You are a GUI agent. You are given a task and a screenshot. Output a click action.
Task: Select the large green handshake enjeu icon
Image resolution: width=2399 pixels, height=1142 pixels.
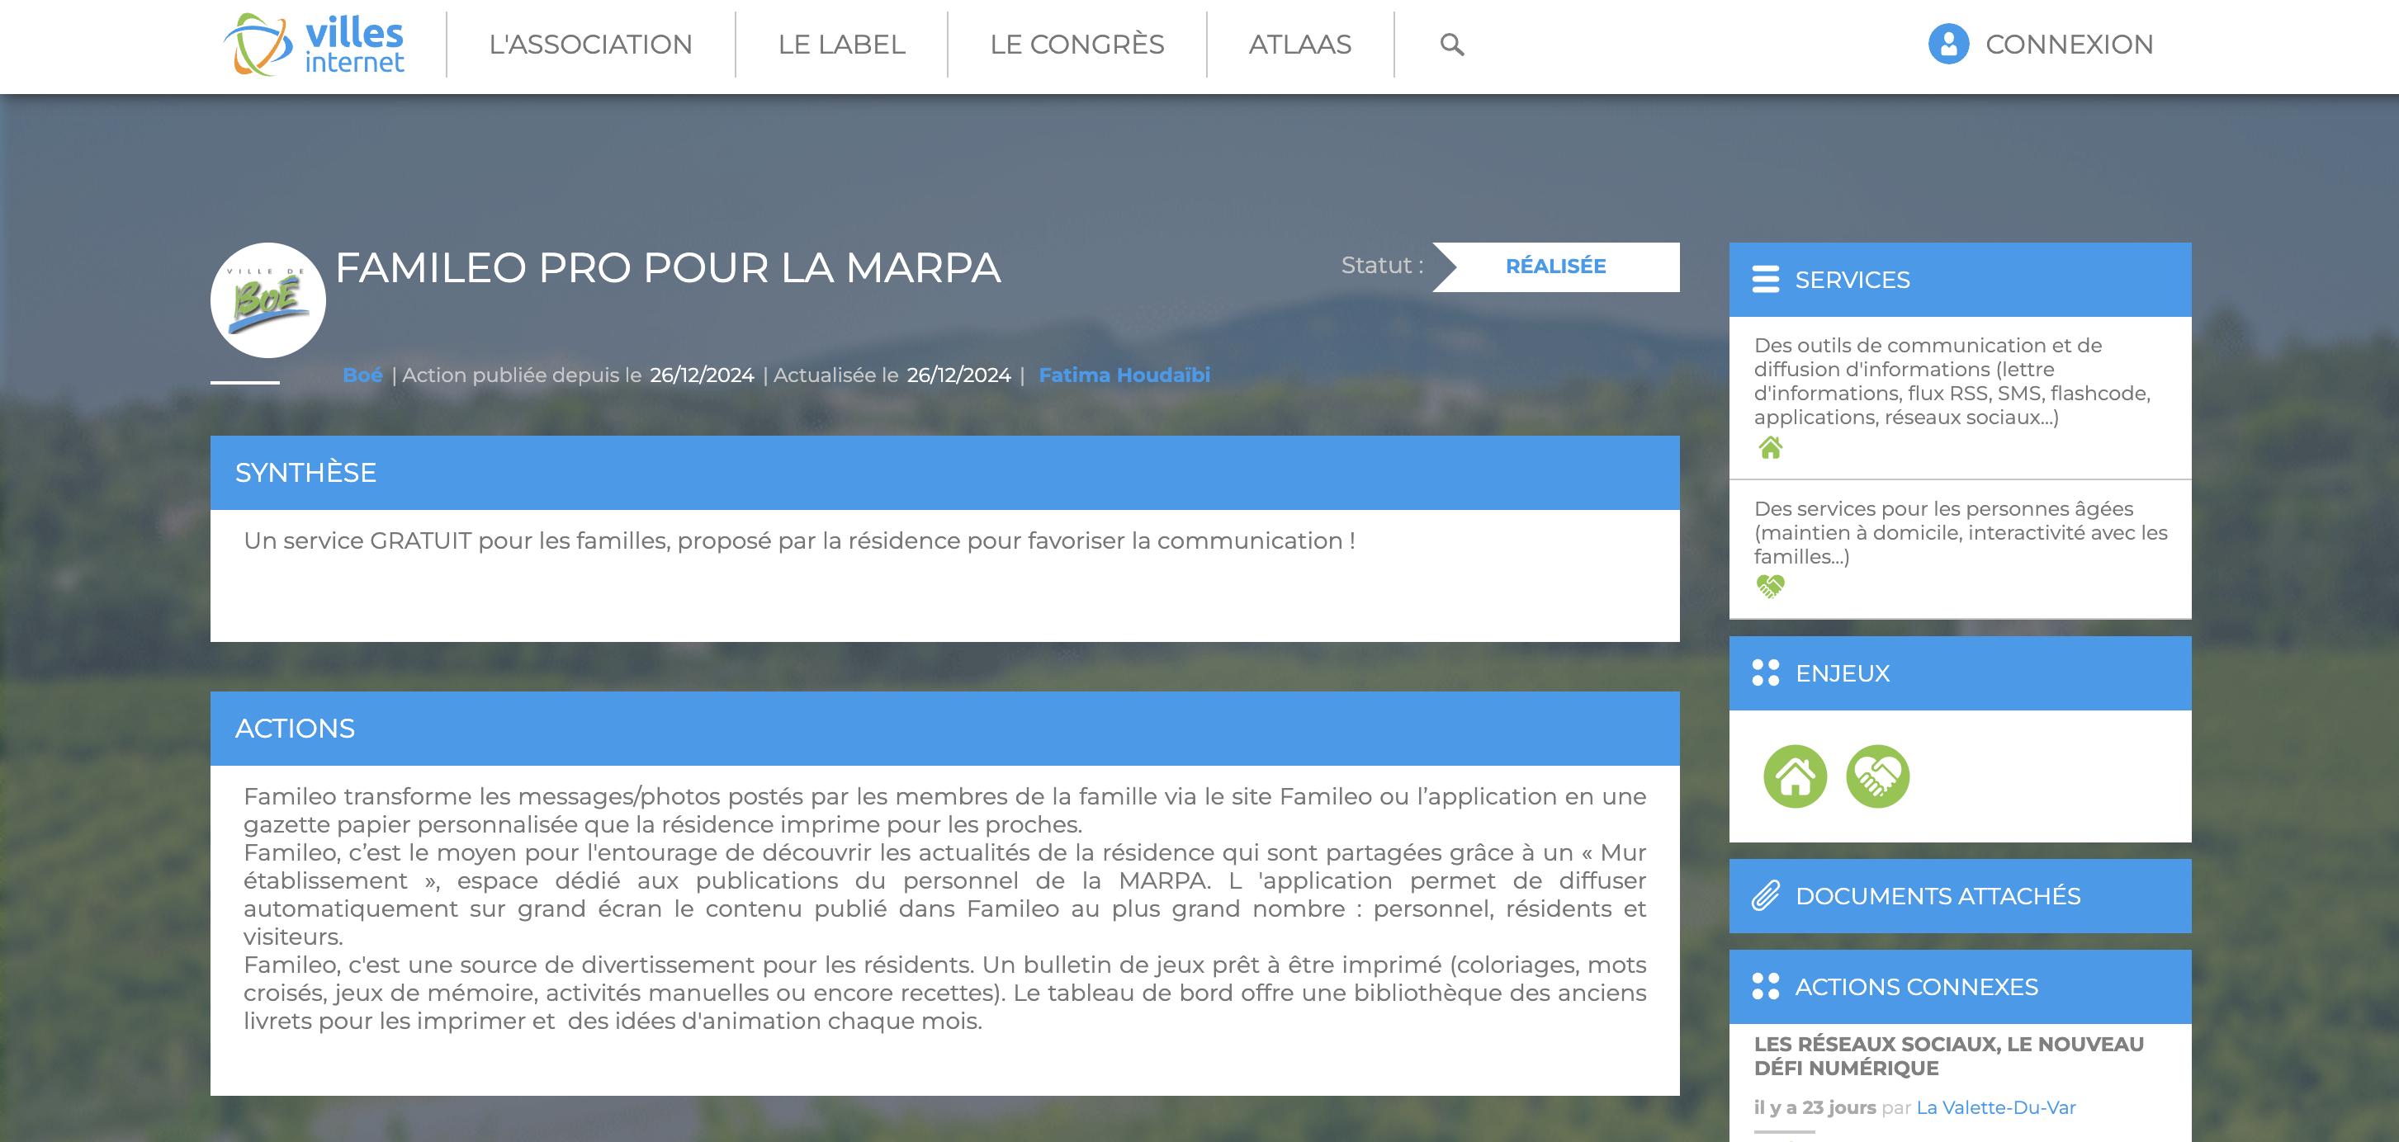[x=1877, y=776]
